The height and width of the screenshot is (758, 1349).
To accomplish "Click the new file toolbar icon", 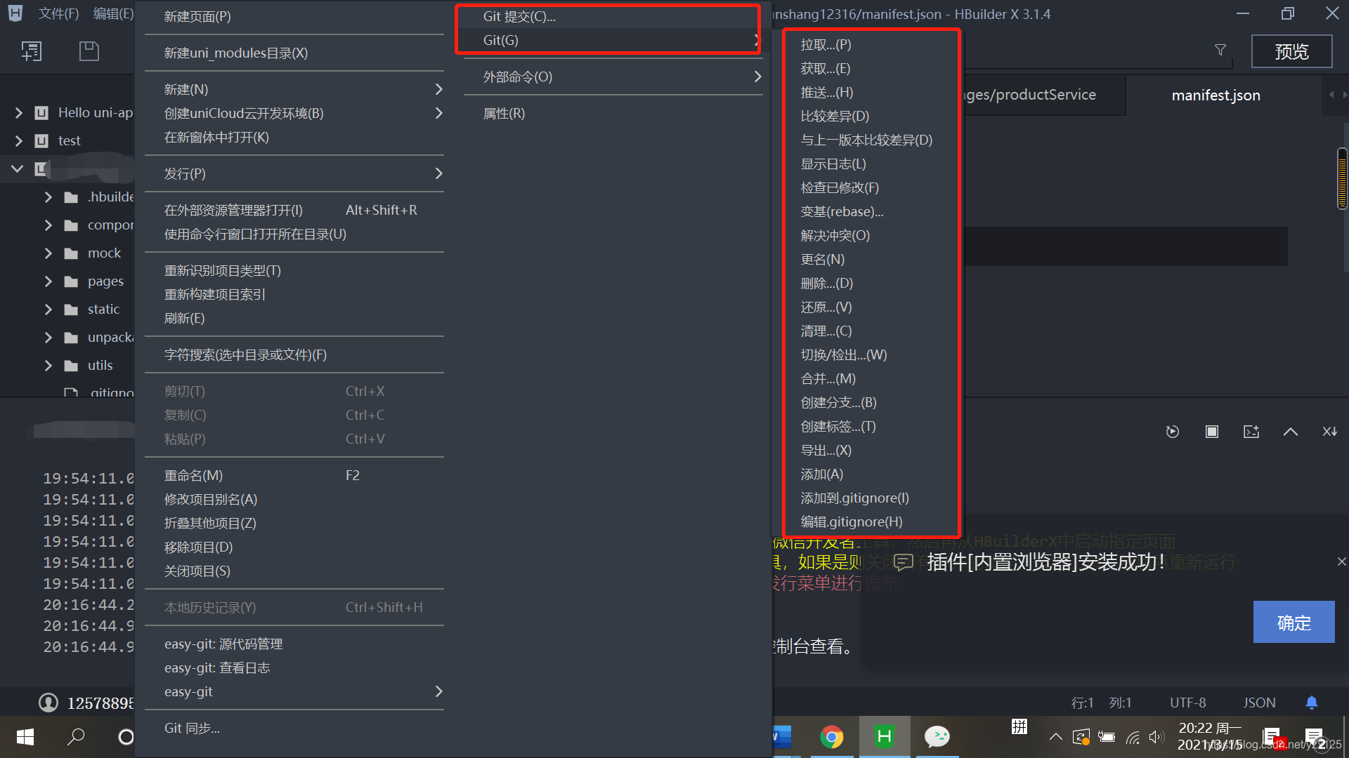I will pos(32,51).
